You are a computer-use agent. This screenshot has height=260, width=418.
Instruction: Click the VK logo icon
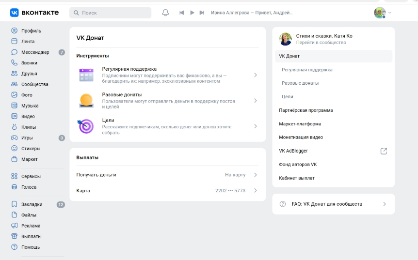coord(15,13)
